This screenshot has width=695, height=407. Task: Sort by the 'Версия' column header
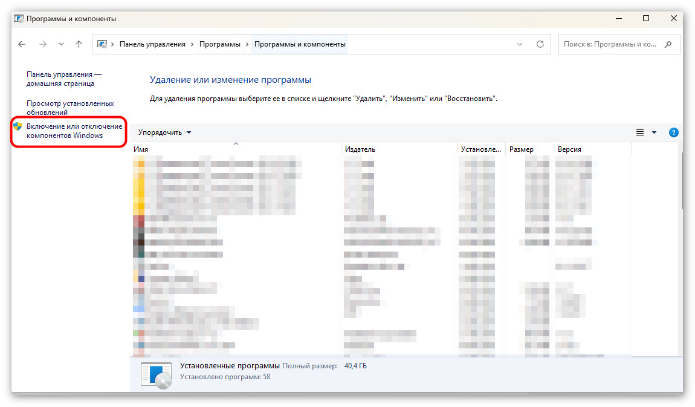(592, 149)
